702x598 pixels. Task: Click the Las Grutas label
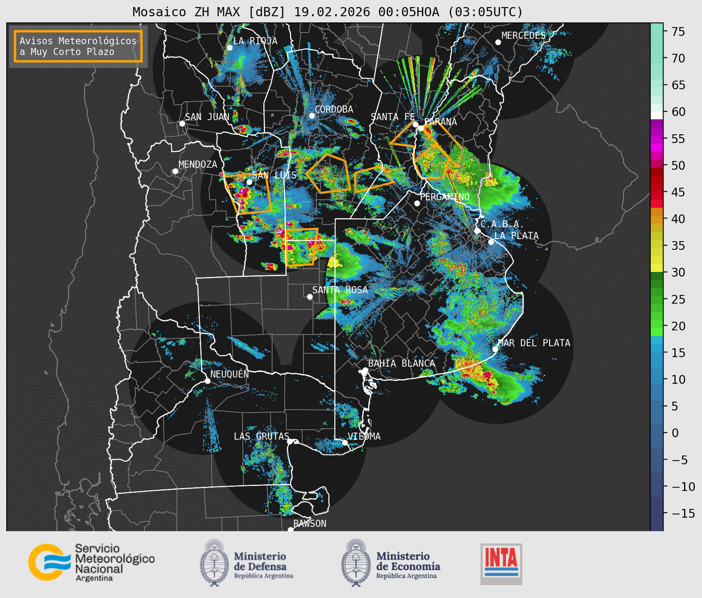coord(261,436)
